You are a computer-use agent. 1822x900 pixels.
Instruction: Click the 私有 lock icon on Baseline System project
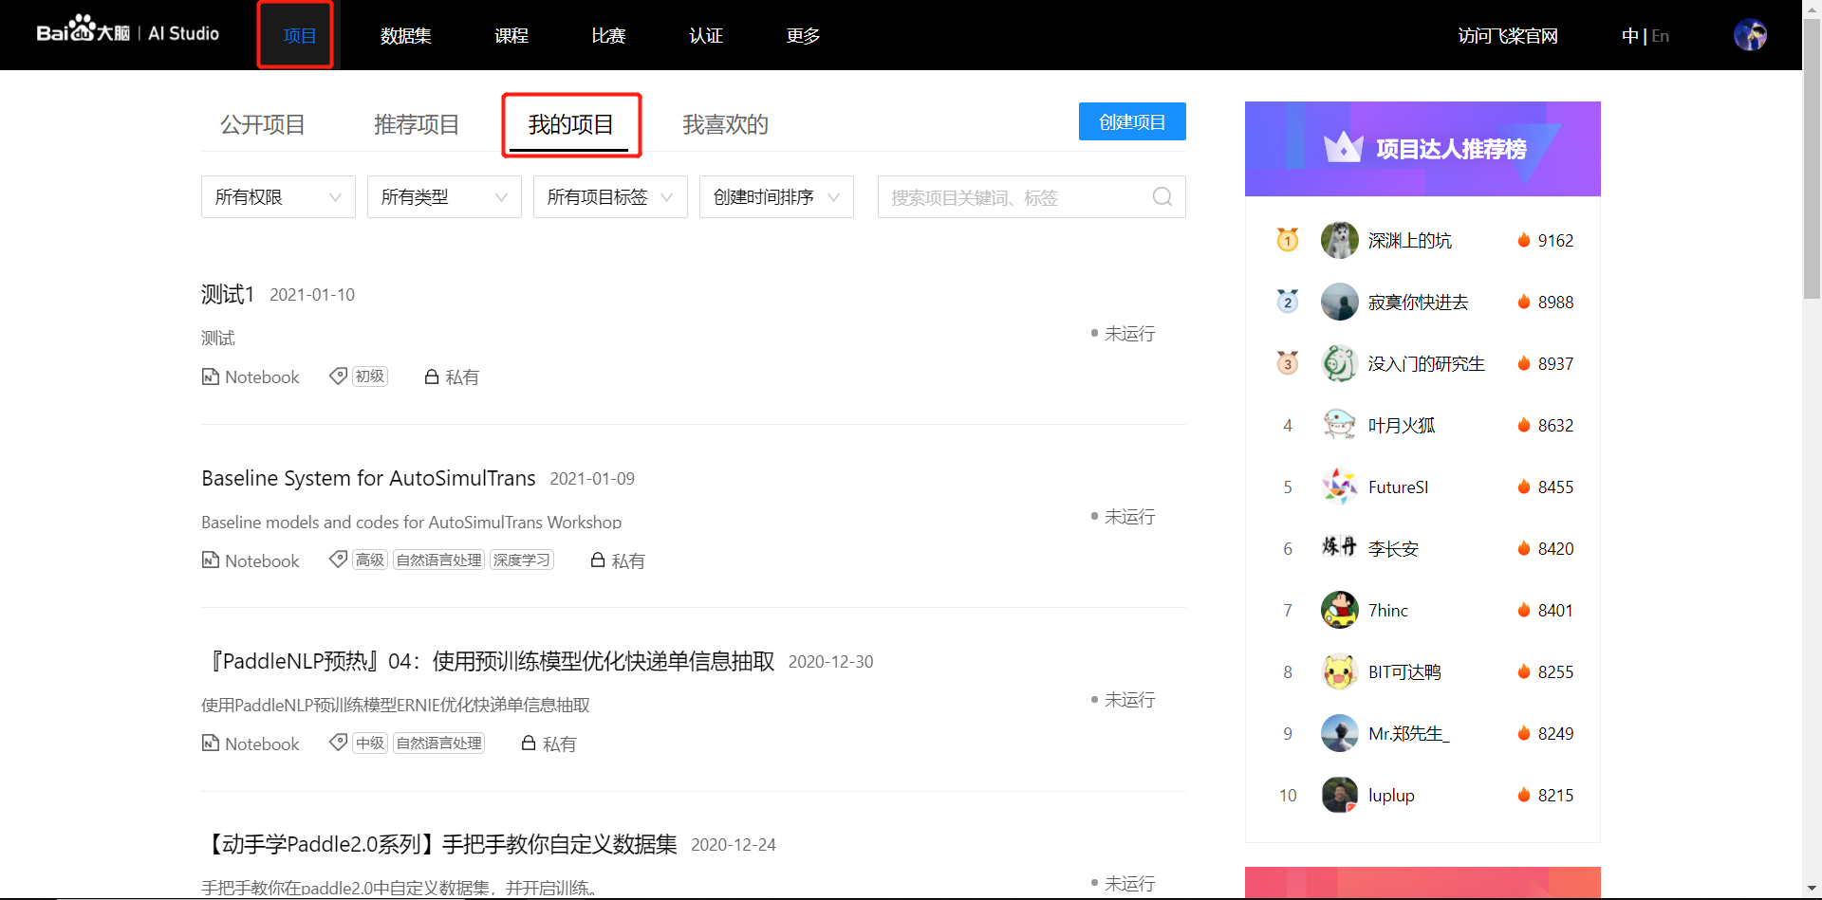[598, 560]
